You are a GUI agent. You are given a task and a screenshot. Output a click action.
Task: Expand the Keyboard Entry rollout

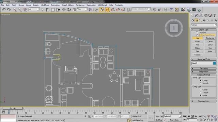click(x=204, y=101)
